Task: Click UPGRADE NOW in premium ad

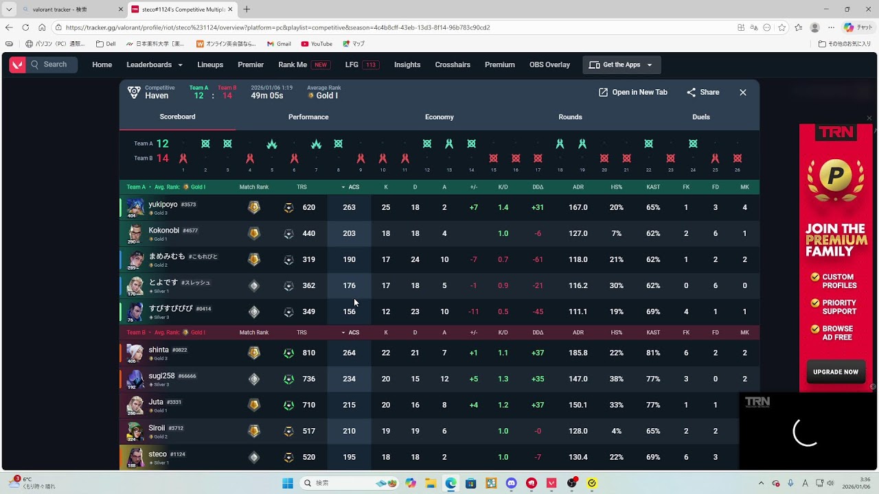Action: click(x=836, y=372)
